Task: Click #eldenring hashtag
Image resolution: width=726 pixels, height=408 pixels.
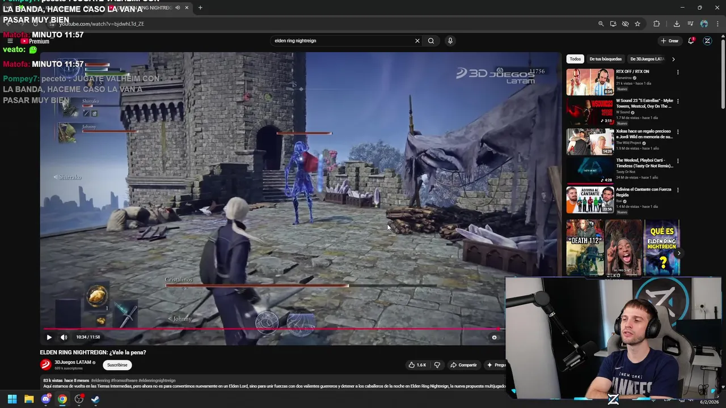Action: pyautogui.click(x=100, y=380)
